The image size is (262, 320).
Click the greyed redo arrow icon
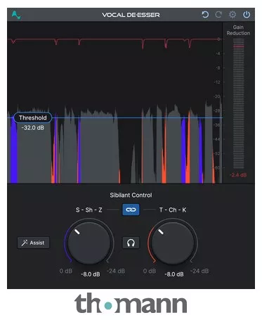pyautogui.click(x=218, y=15)
